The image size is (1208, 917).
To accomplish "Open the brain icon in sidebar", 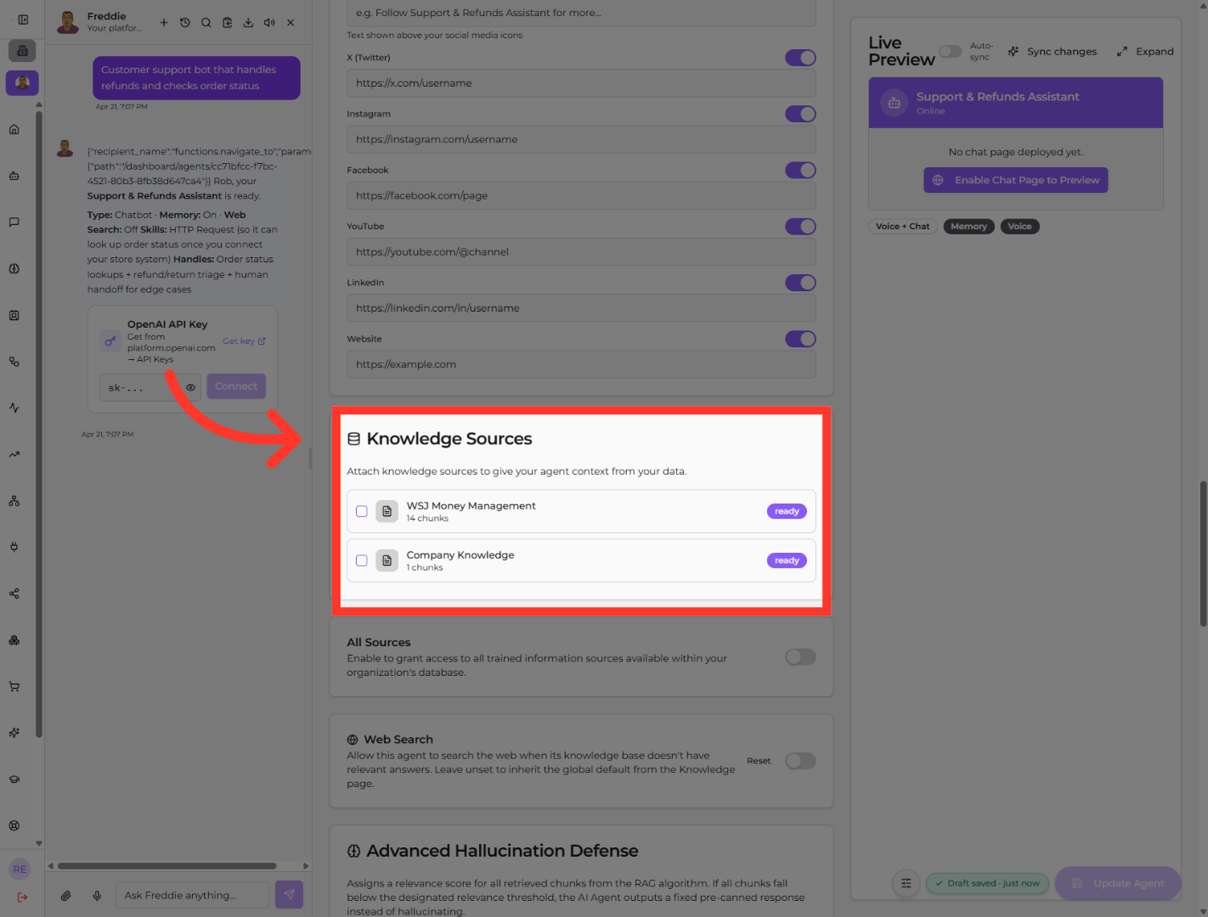I will point(14,268).
